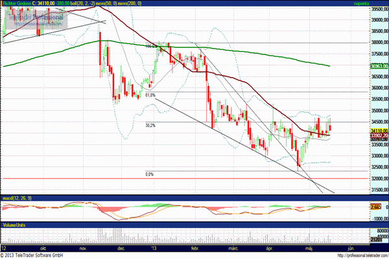Select the 'boll(20, 2, -2)' indicator label
The height and width of the screenshot is (259, 389).
pos(82,3)
